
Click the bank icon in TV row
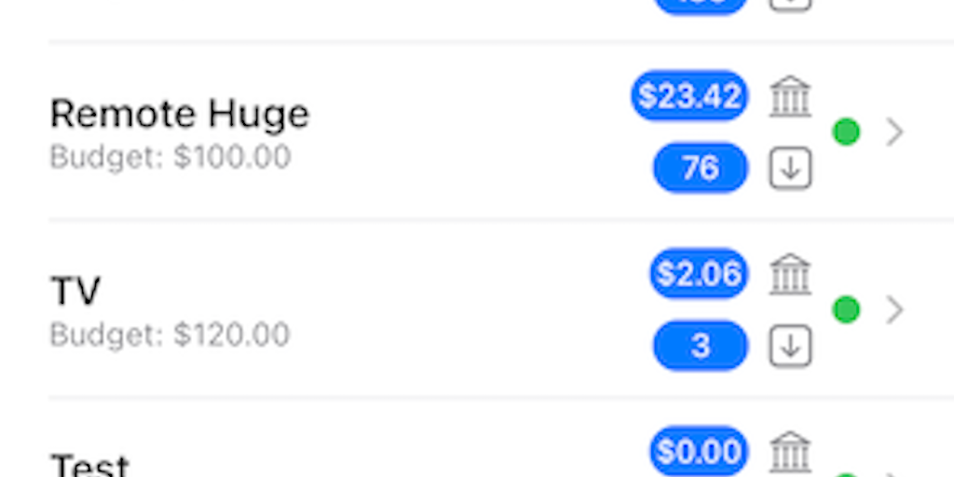(790, 274)
